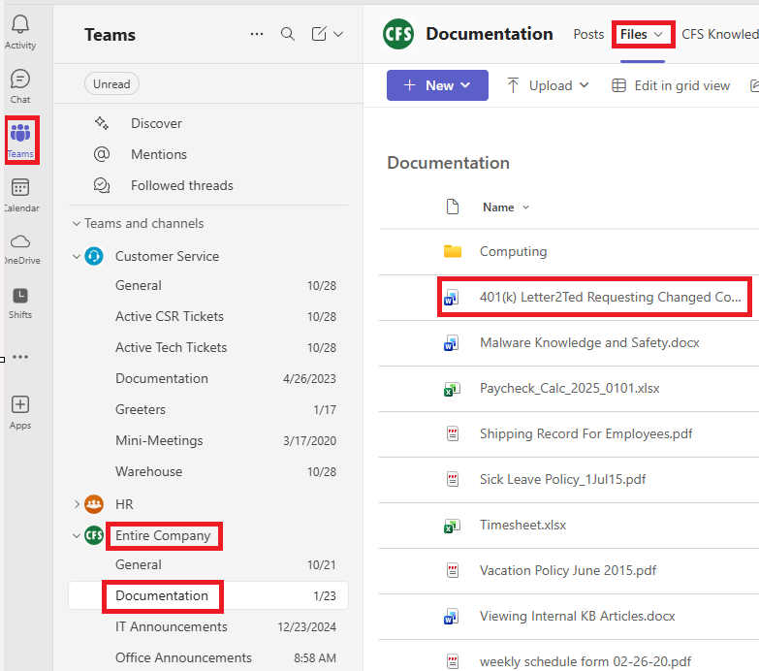The height and width of the screenshot is (671, 759).
Task: Switch to the Posts tab
Action: [x=588, y=34]
